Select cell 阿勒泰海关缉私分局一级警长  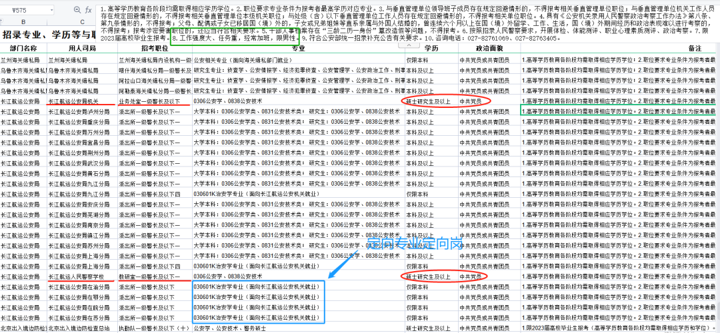coord(155,91)
